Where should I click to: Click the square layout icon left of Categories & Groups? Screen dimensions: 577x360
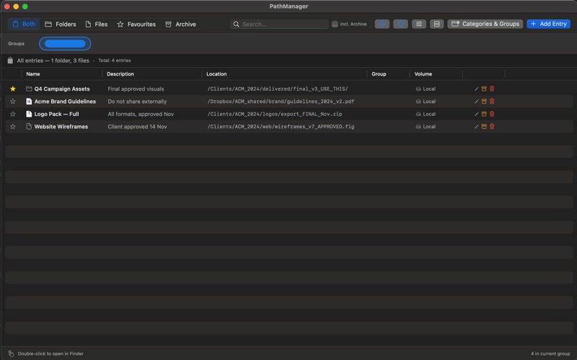tap(437, 24)
